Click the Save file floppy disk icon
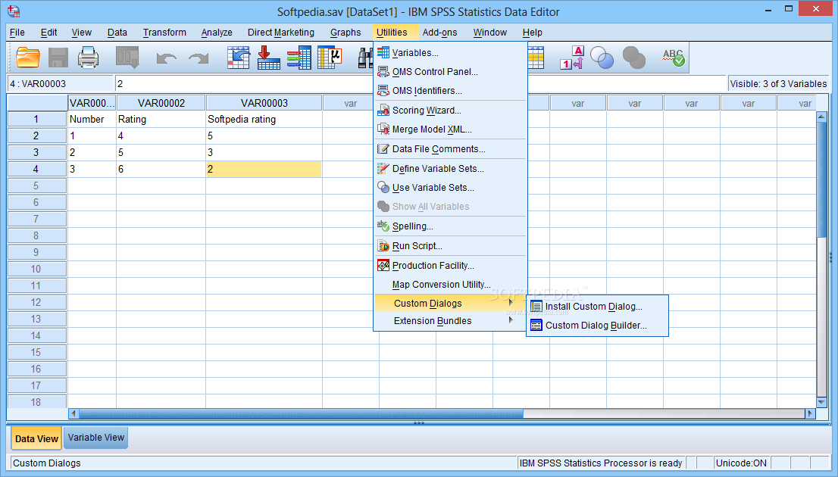Screen dimensions: 838x477 [58, 57]
